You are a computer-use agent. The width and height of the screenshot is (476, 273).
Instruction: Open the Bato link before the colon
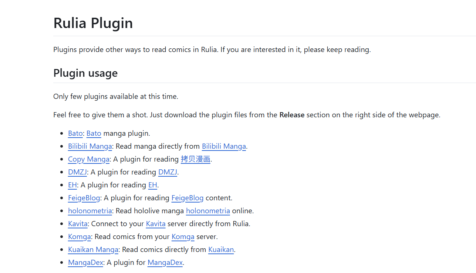click(x=75, y=134)
